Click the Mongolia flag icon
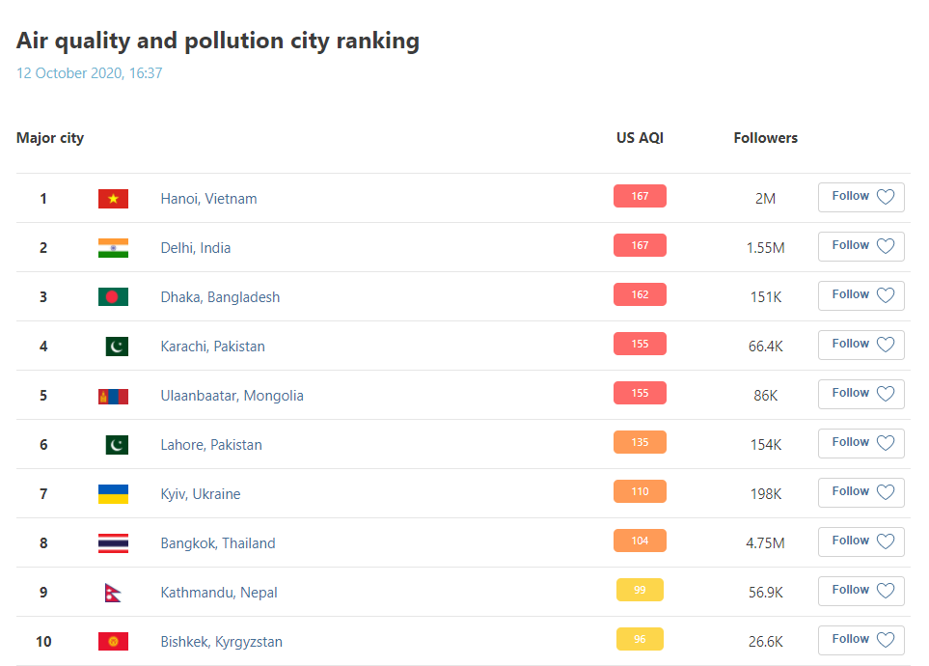929x666 pixels. coord(113,396)
